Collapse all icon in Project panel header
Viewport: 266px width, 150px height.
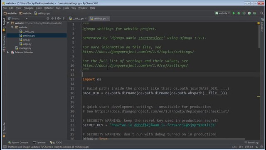[x=52, y=18]
